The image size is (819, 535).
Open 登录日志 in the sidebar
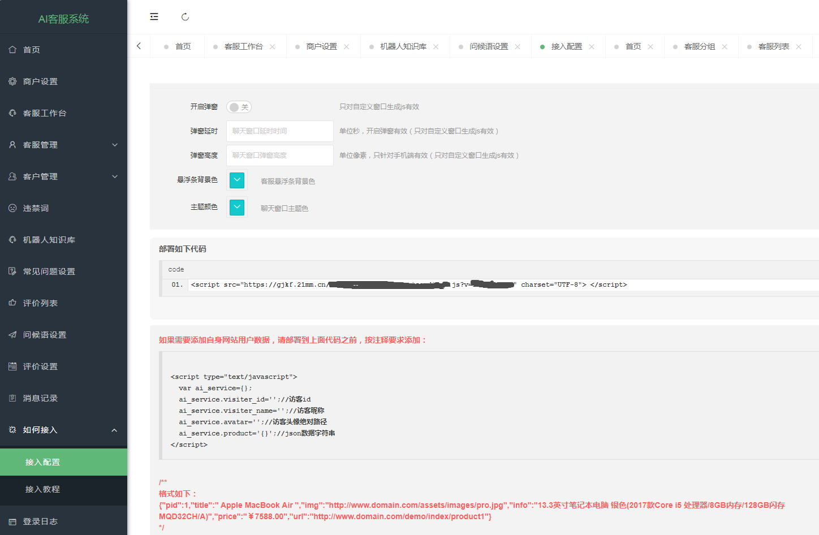(x=63, y=521)
